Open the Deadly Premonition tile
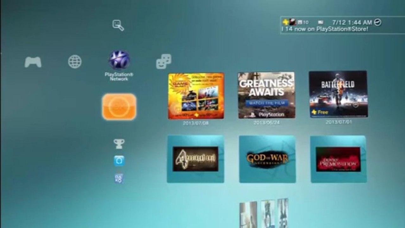 pyautogui.click(x=338, y=159)
